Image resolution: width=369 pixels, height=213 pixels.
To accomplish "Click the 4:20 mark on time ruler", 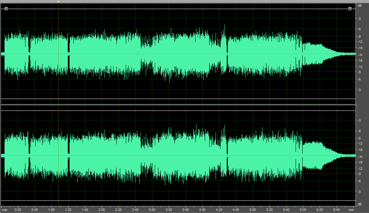I will 219,210.
